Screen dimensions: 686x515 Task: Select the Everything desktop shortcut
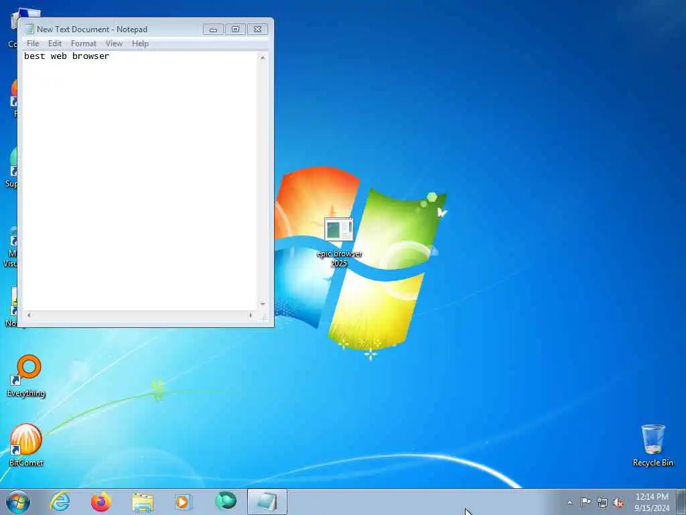26,376
